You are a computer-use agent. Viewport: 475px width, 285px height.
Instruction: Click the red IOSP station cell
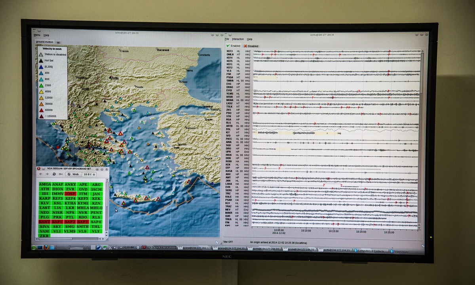(70, 194)
